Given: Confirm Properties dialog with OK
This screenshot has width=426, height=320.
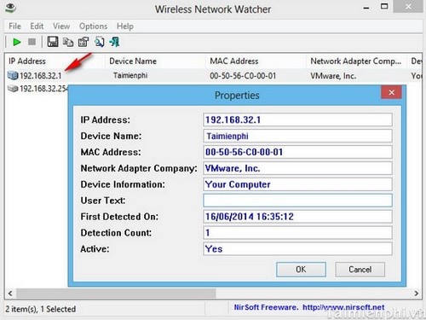Looking at the screenshot, I should click(x=301, y=270).
